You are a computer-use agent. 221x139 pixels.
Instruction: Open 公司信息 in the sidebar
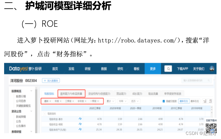tap(21, 101)
